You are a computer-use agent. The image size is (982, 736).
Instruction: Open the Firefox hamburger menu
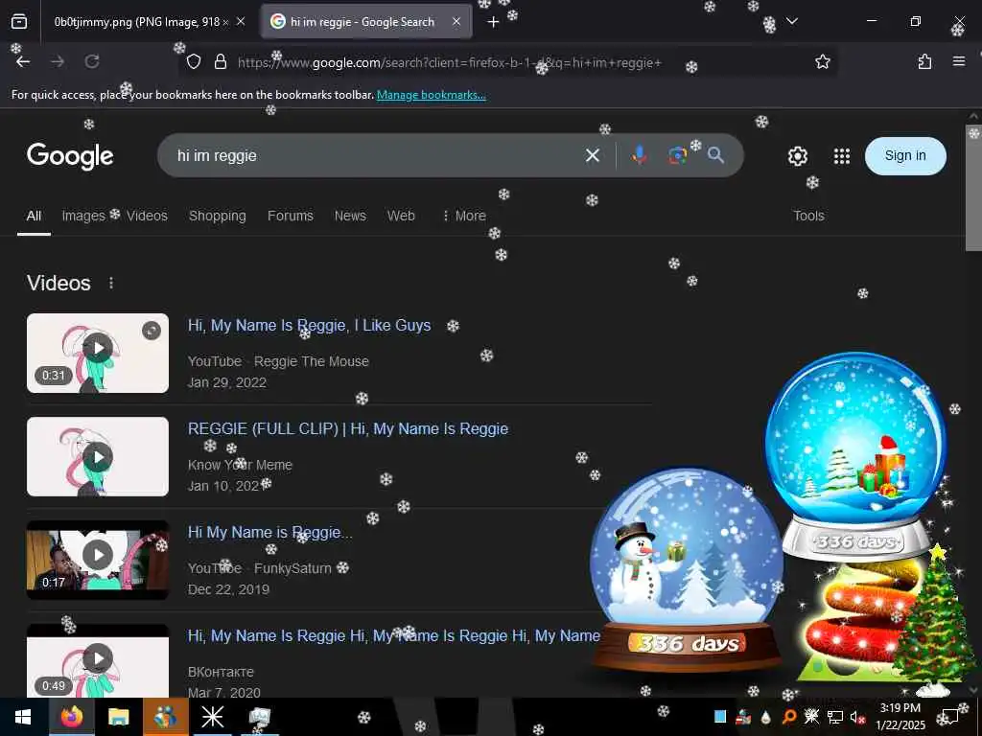pyautogui.click(x=958, y=61)
